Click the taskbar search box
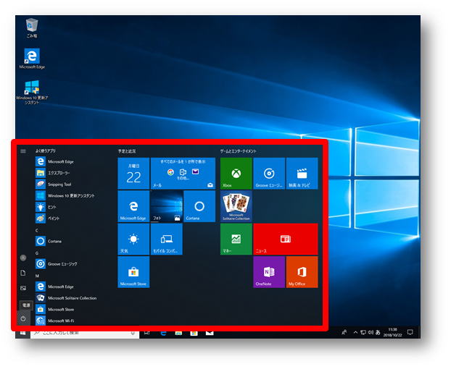This screenshot has height=369, width=451. click(85, 333)
